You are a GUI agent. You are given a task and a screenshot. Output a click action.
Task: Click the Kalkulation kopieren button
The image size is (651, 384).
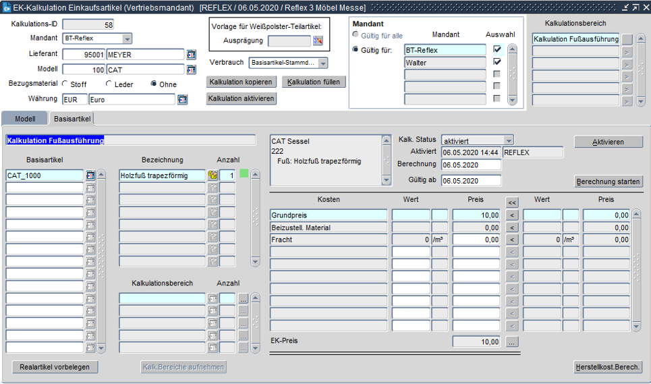(242, 82)
